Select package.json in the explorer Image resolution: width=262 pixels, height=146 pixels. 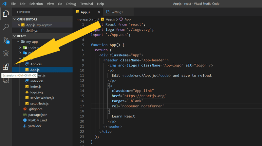pyautogui.click(x=38, y=115)
